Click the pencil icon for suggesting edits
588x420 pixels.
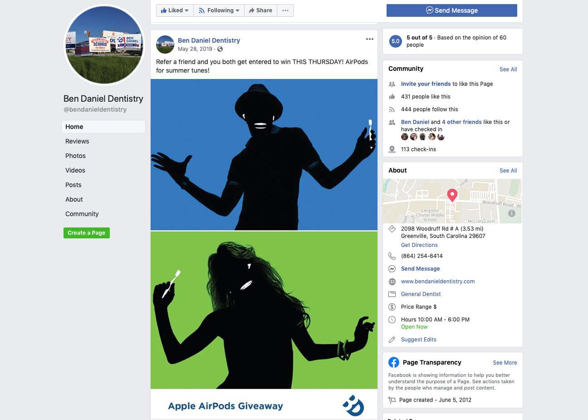point(392,340)
